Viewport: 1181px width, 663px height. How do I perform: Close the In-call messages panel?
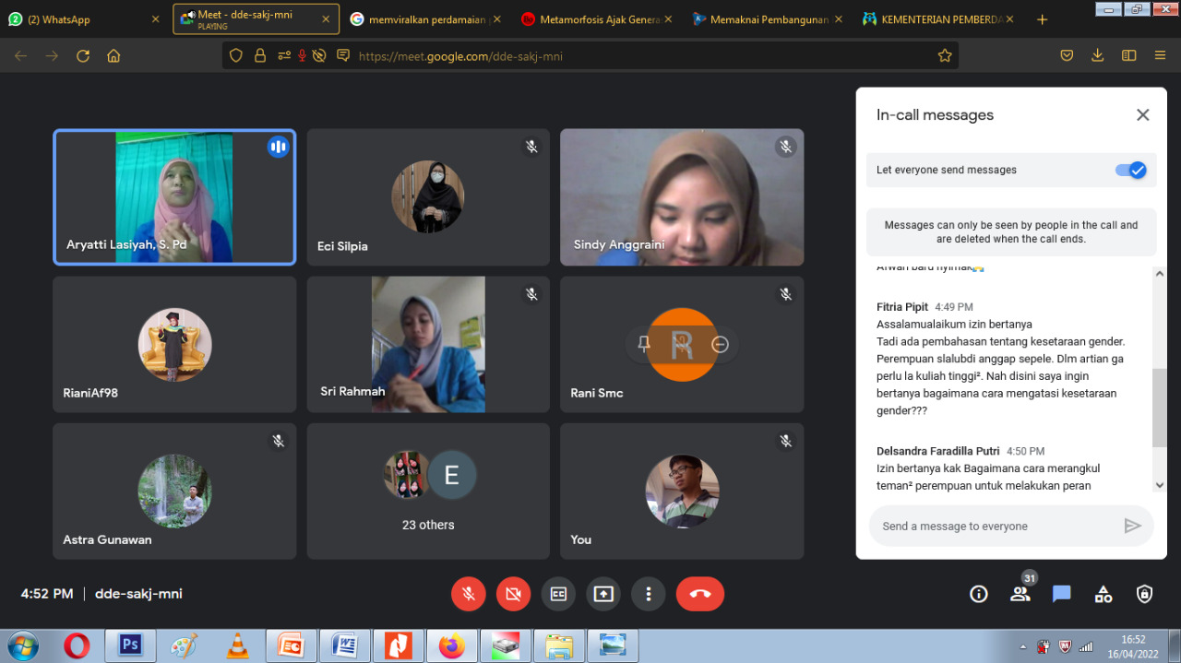1142,115
